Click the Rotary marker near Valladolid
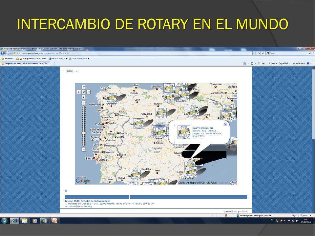Viewport: 315px width, 236px height. click(161, 113)
